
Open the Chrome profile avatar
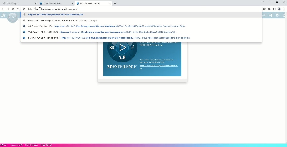tap(279, 9)
